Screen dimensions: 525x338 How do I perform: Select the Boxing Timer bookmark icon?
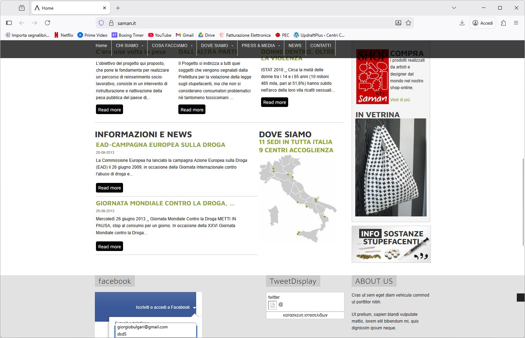(114, 35)
